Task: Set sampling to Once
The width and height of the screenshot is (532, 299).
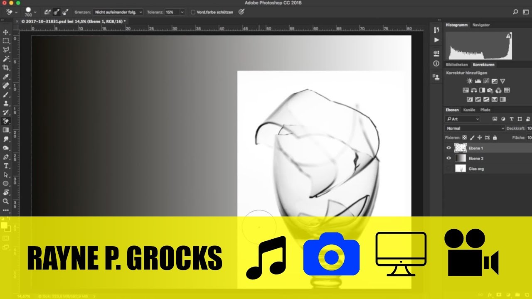Action: click(56, 12)
